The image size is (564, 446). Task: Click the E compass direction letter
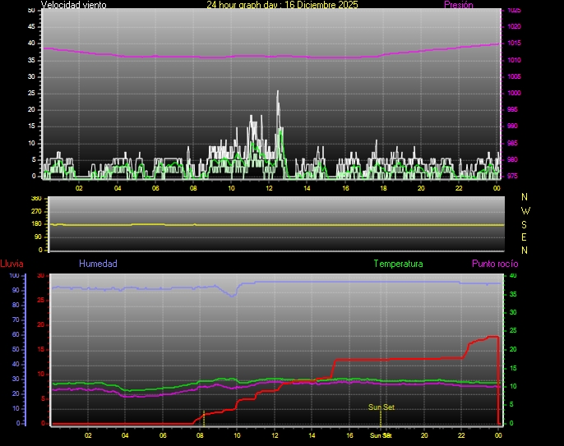coord(525,237)
